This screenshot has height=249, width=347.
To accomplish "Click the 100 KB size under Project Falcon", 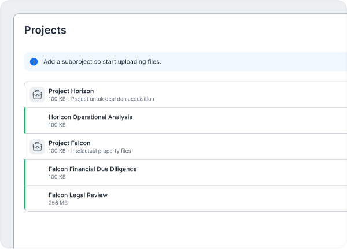I will click(57, 151).
